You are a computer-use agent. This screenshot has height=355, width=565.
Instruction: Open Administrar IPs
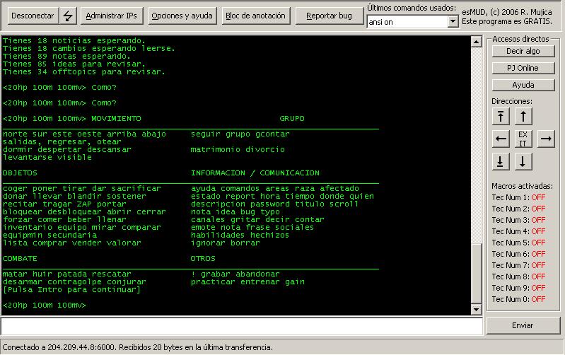pos(112,16)
